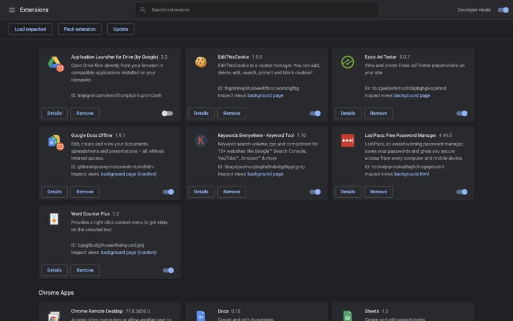Open Details for Word Counter Plus
Viewport: 513px width, 321px height.
(54, 270)
